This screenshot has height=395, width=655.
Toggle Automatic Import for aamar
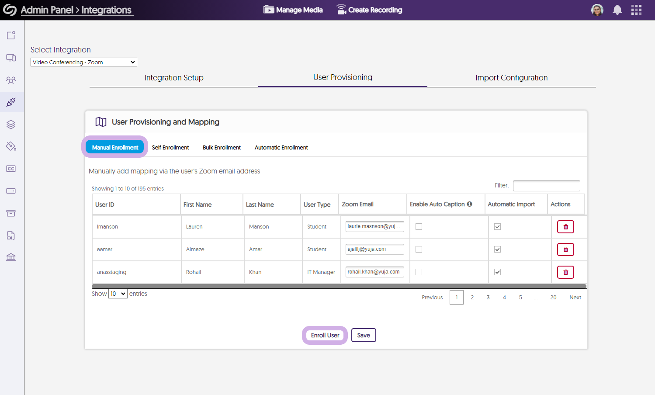[497, 249]
